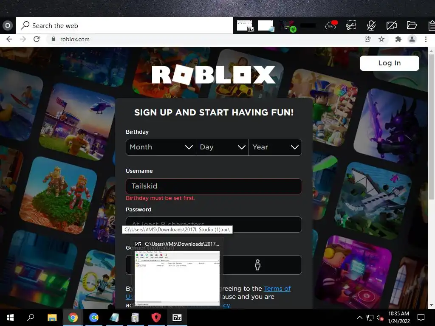This screenshot has height=326, width=435.
Task: Click the padlock site info icon
Action: pyautogui.click(x=54, y=39)
